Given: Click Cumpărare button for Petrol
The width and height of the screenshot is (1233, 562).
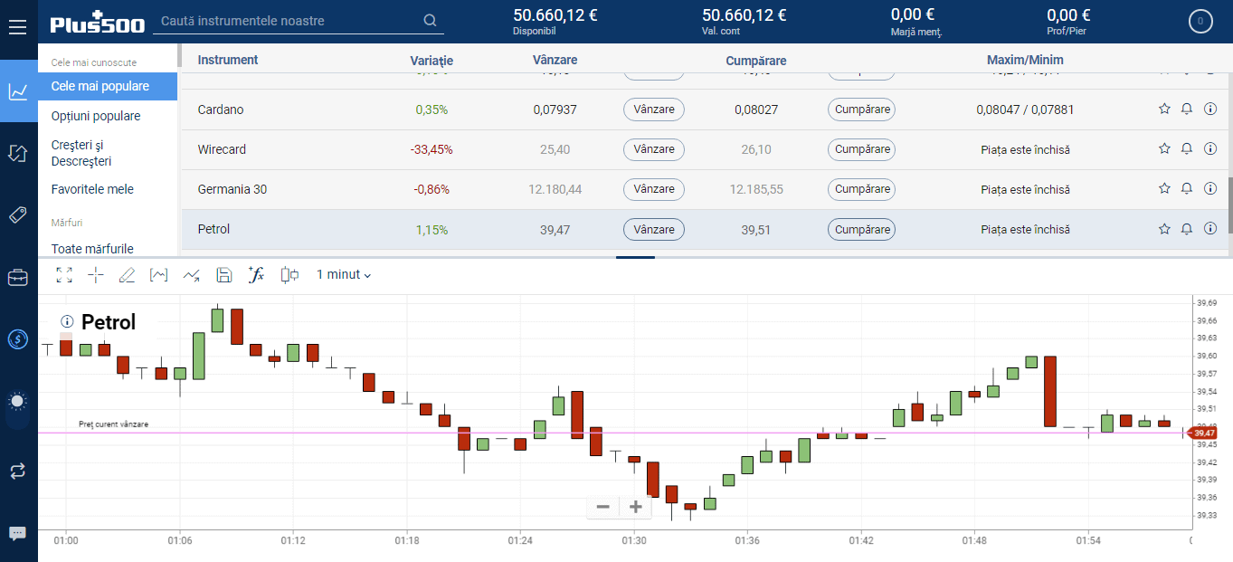Looking at the screenshot, I should (861, 230).
